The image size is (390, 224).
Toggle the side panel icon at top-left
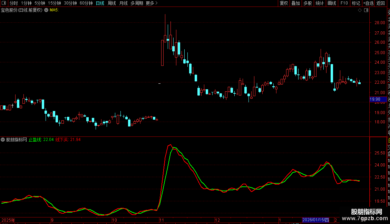click(4, 3)
